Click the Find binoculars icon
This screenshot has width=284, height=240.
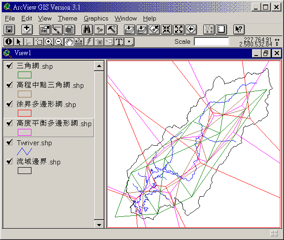coord(87,30)
